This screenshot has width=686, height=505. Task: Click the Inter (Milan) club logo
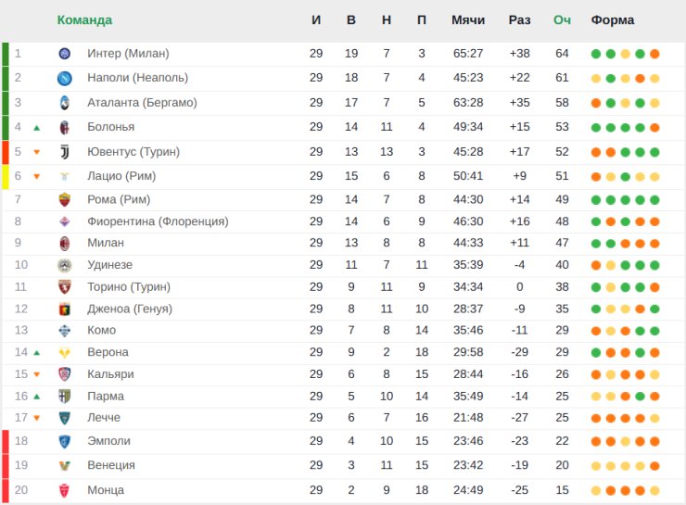tap(64, 54)
